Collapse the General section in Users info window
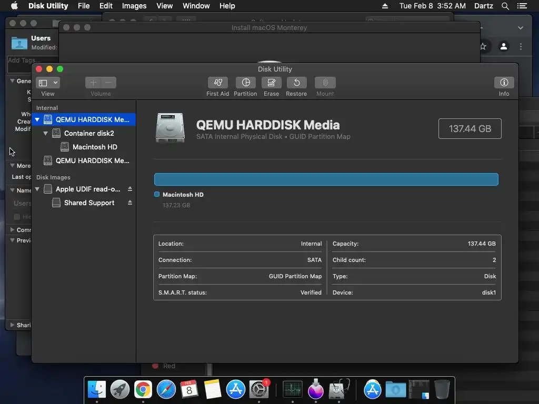Image resolution: width=539 pixels, height=404 pixels. click(13, 80)
